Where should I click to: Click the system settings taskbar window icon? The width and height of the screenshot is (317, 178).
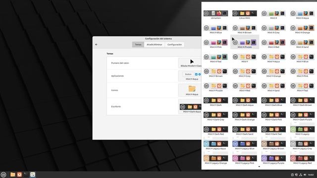point(33,175)
